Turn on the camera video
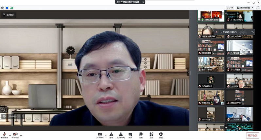261x140 pixels. (15, 135)
